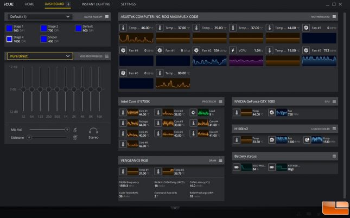Click the CPU Load icon
350x218 pixels.
click(193, 112)
